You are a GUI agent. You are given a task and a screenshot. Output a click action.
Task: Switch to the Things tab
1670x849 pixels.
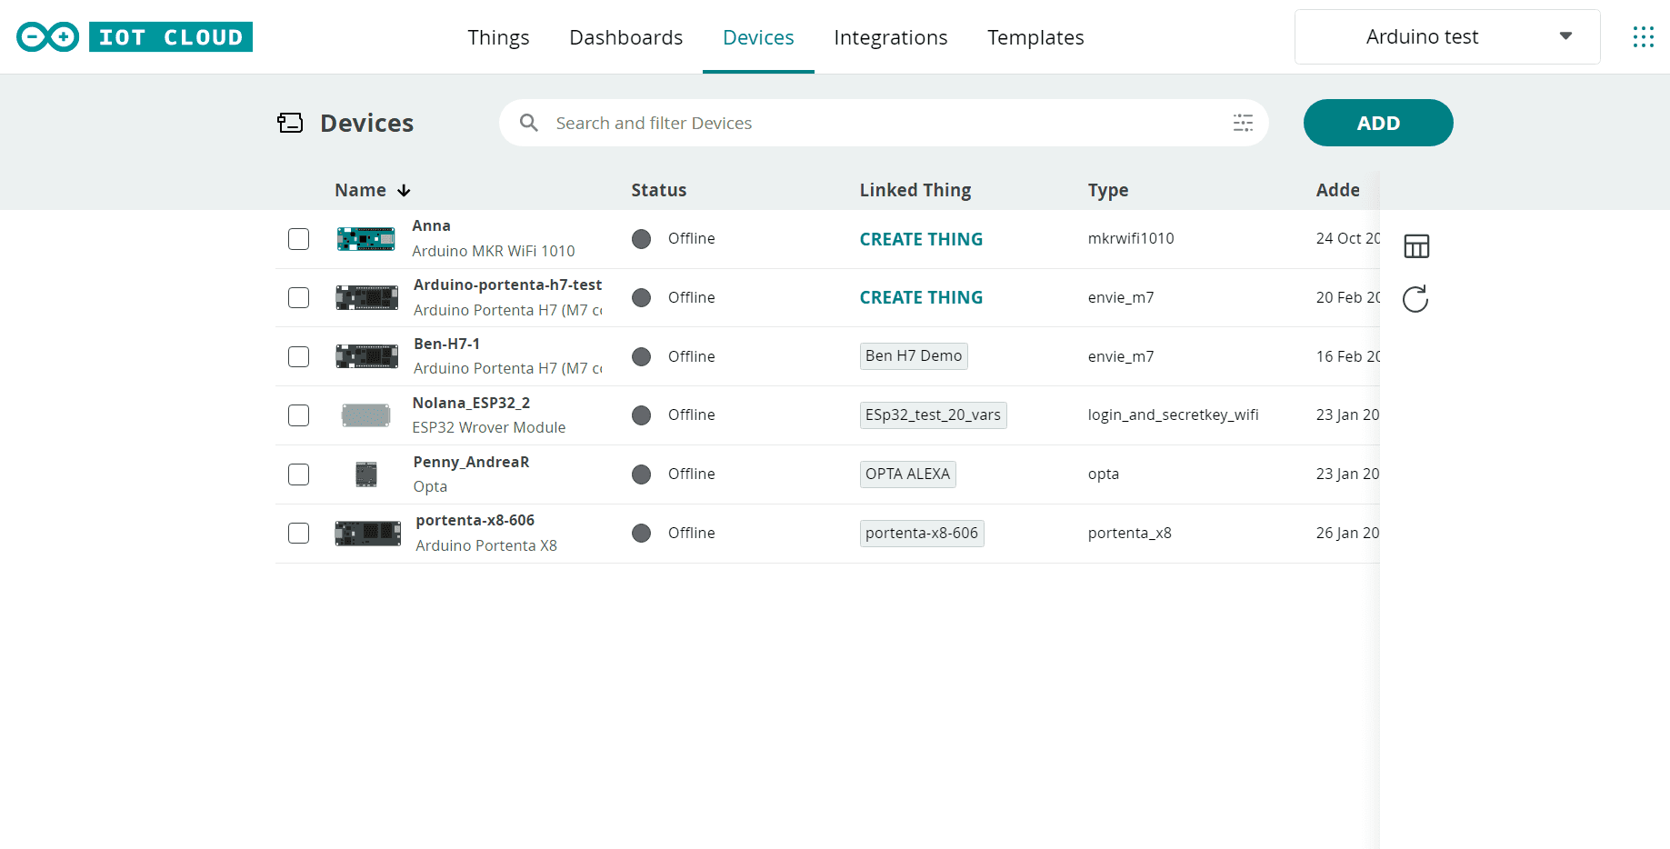pos(498,37)
